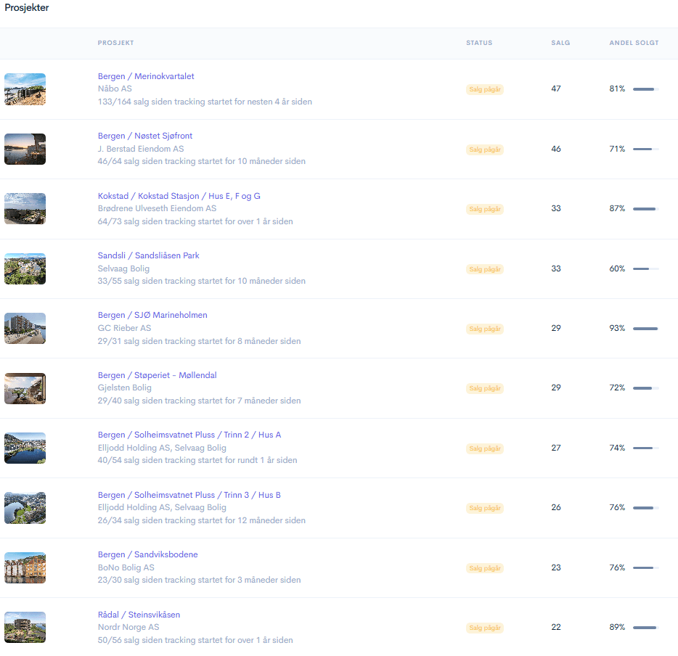Click the Salg pågår badge for Merinokvartalet

pos(485,89)
